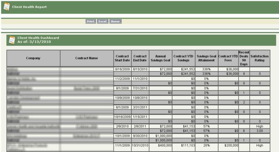Select the 8/15/2010 end date cell

tap(140, 69)
